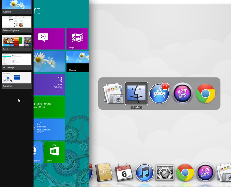Click the 'Saturday' text on calendar tile
Viewport: 231px width, 187px height.
(x=58, y=87)
